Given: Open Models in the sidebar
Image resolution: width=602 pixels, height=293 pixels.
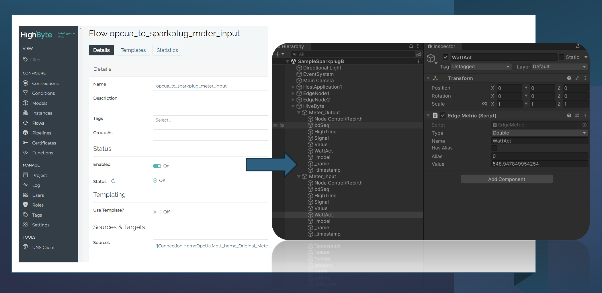Looking at the screenshot, I should [35, 103].
